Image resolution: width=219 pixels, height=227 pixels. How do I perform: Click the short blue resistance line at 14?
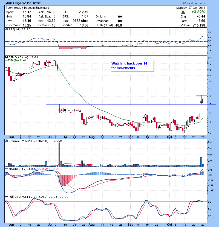201,95
